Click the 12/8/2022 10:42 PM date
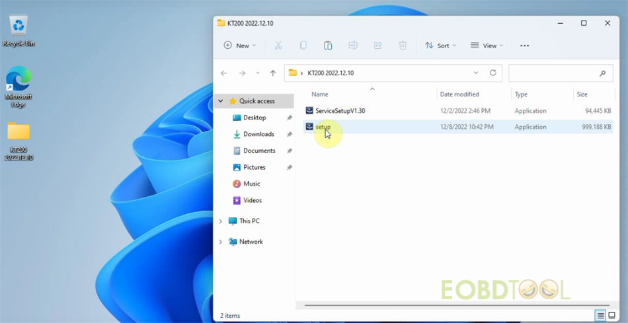 467,127
